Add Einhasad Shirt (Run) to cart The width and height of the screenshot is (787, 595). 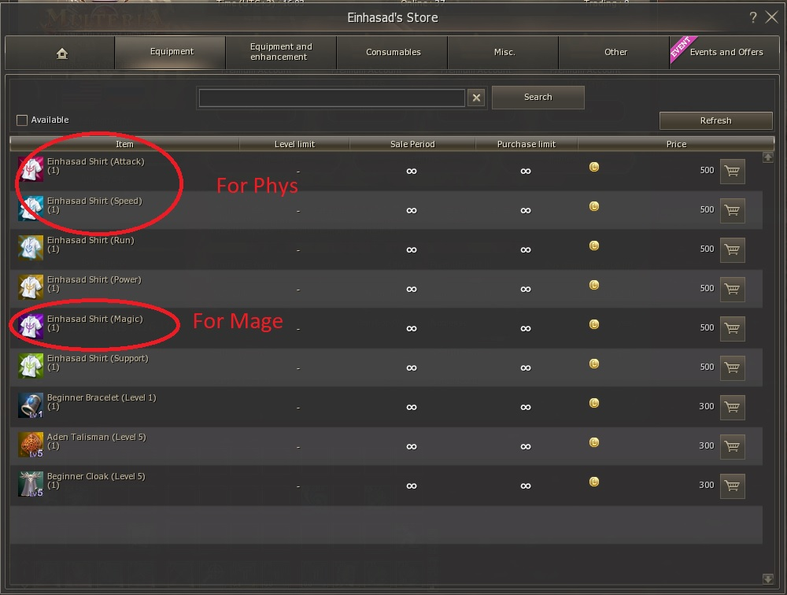coord(732,250)
